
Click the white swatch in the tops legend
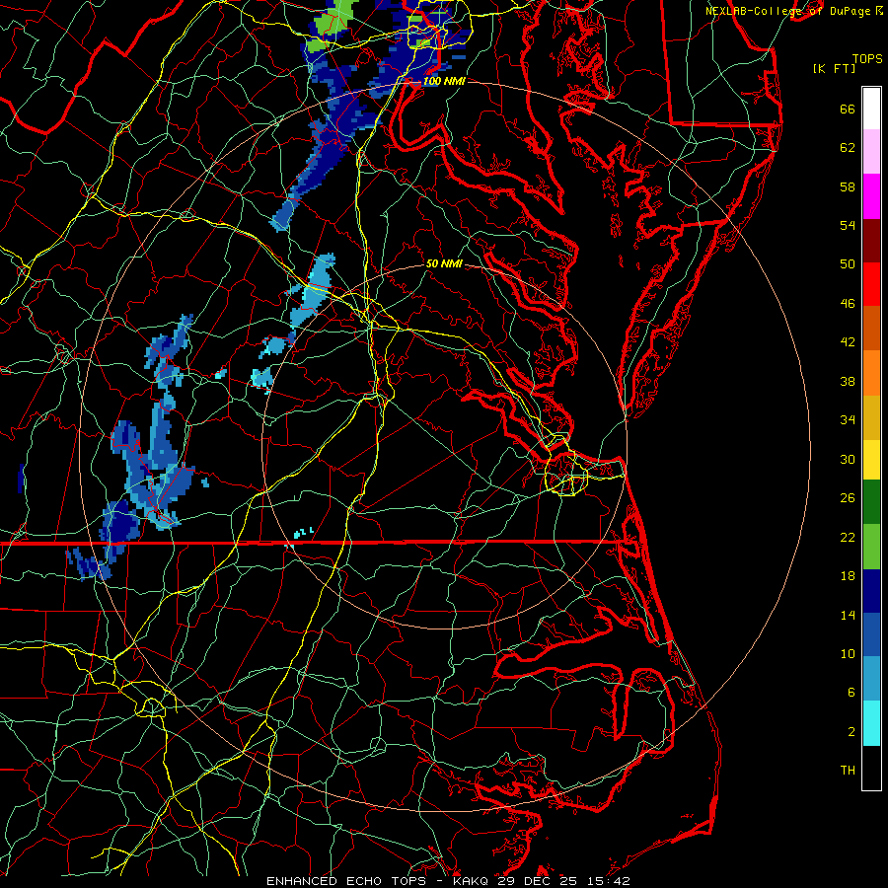(871, 109)
